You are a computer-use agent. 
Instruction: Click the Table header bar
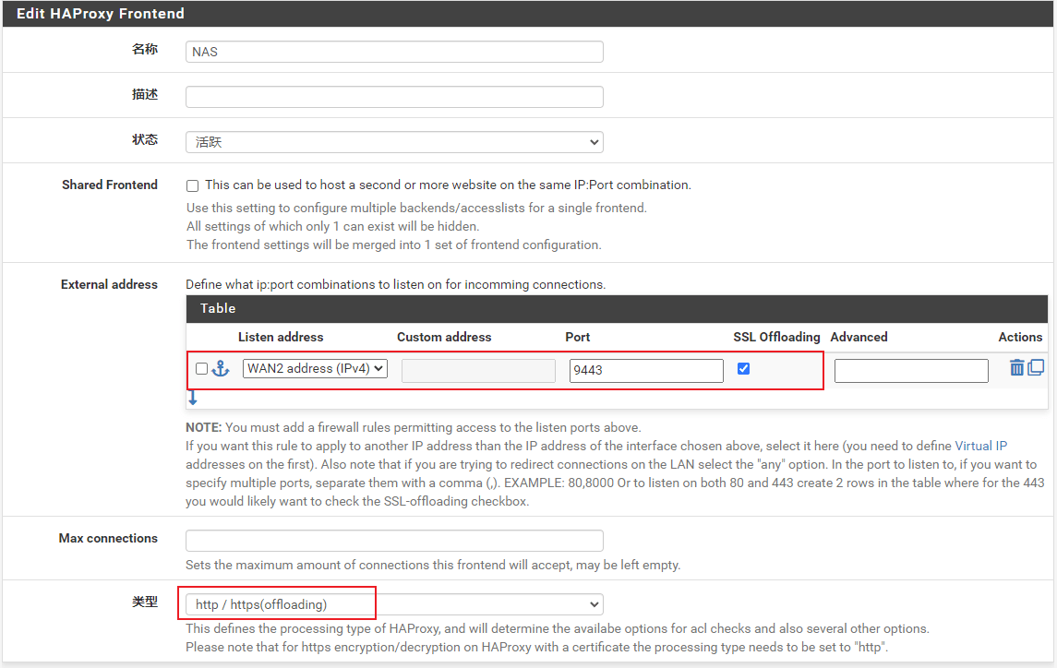[617, 308]
